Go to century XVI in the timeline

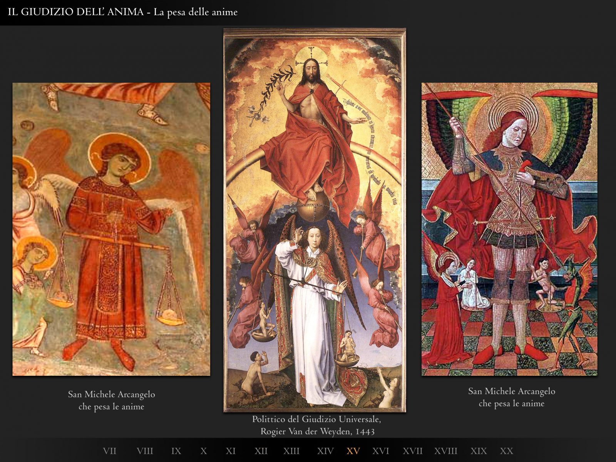[381, 451]
